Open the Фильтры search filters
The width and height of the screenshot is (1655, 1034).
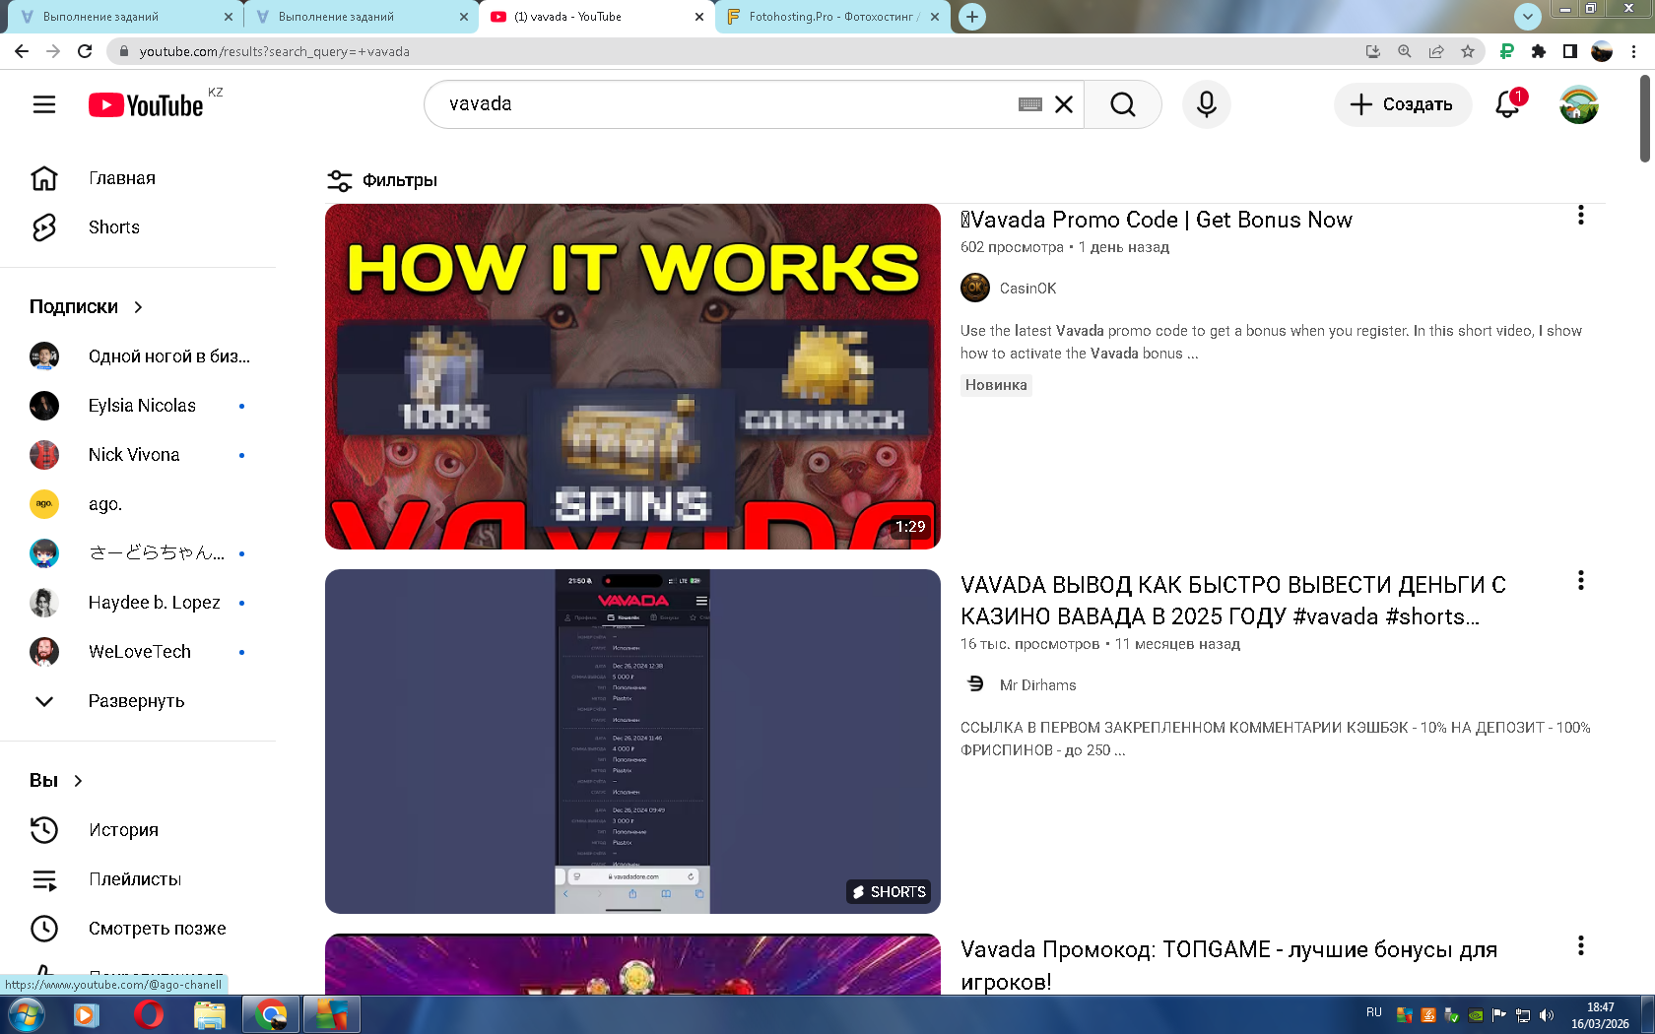pos(382,180)
